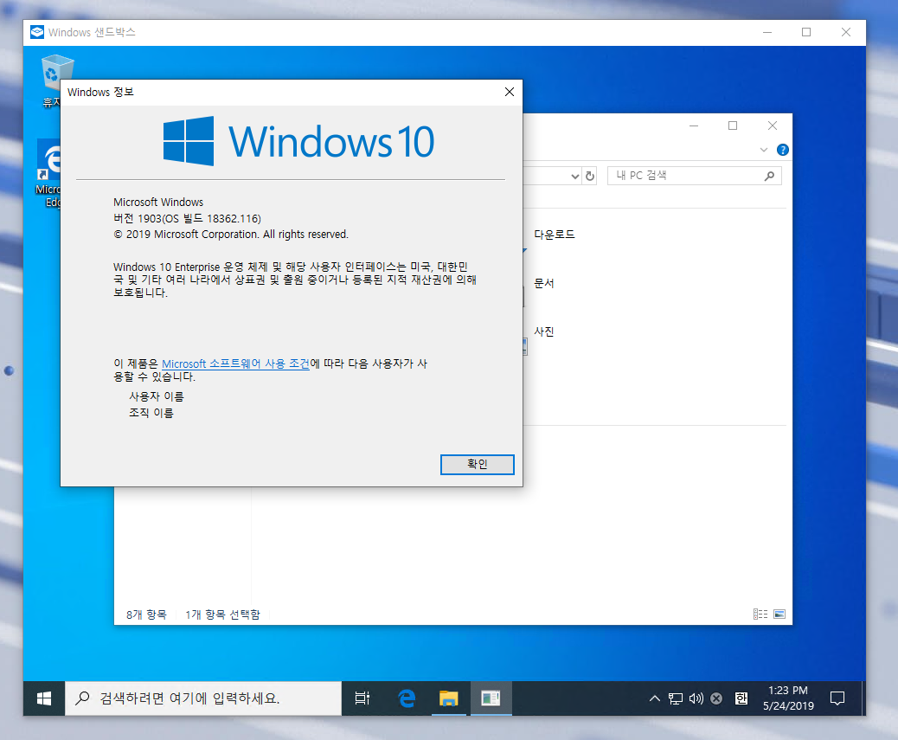Click the 8개 항목 status text
Image resolution: width=898 pixels, height=740 pixels.
click(146, 615)
